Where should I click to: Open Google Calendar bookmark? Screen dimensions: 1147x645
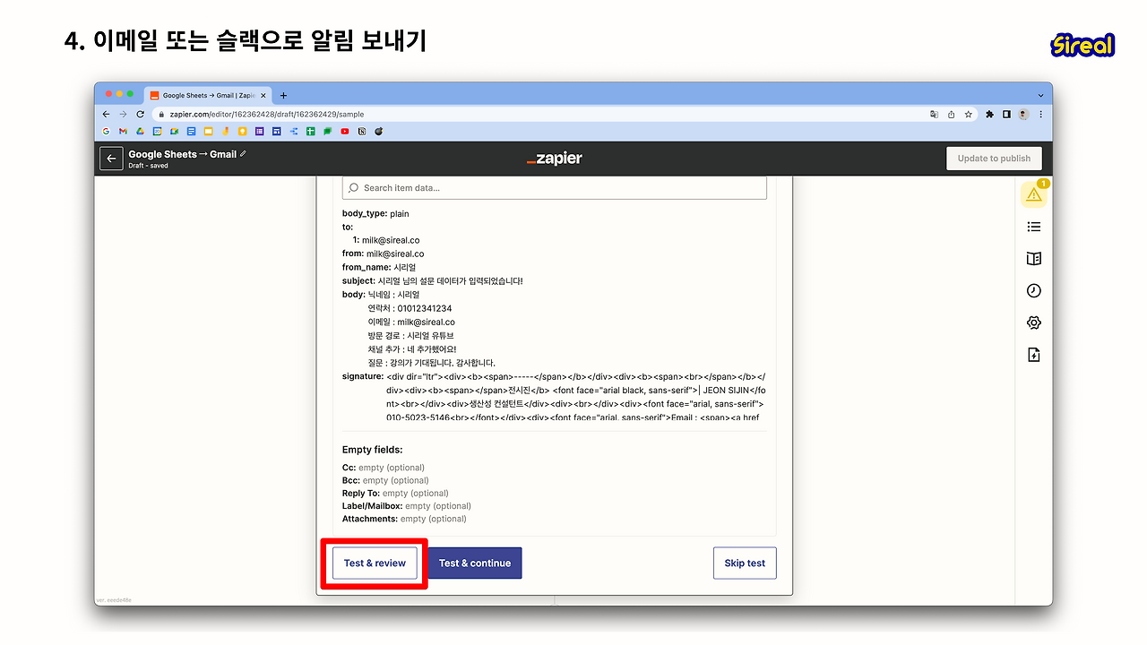click(x=158, y=132)
